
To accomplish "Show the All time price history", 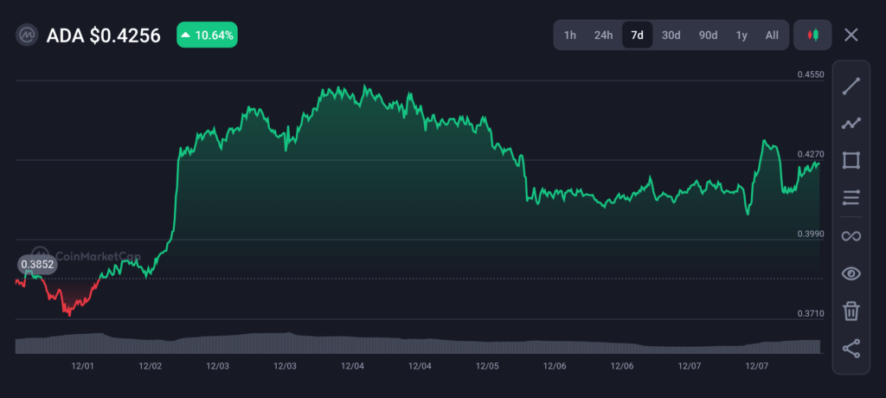I will tap(772, 35).
